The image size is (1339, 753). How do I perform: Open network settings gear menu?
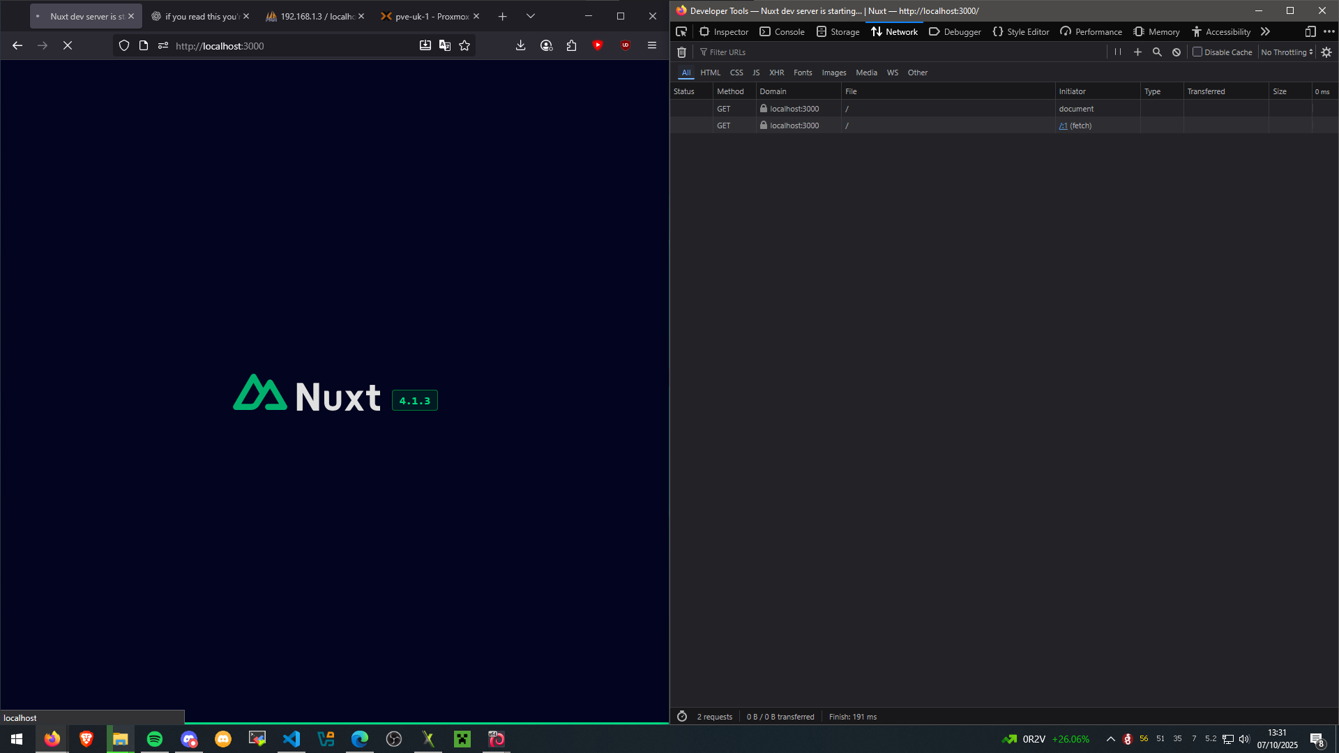[1326, 52]
